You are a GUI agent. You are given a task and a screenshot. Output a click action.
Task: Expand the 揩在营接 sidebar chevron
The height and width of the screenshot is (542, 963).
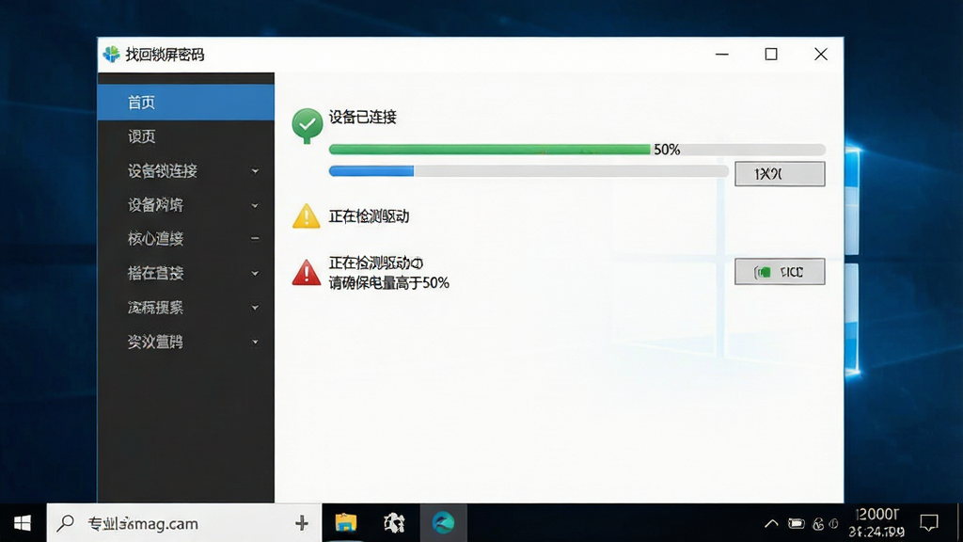pos(255,274)
